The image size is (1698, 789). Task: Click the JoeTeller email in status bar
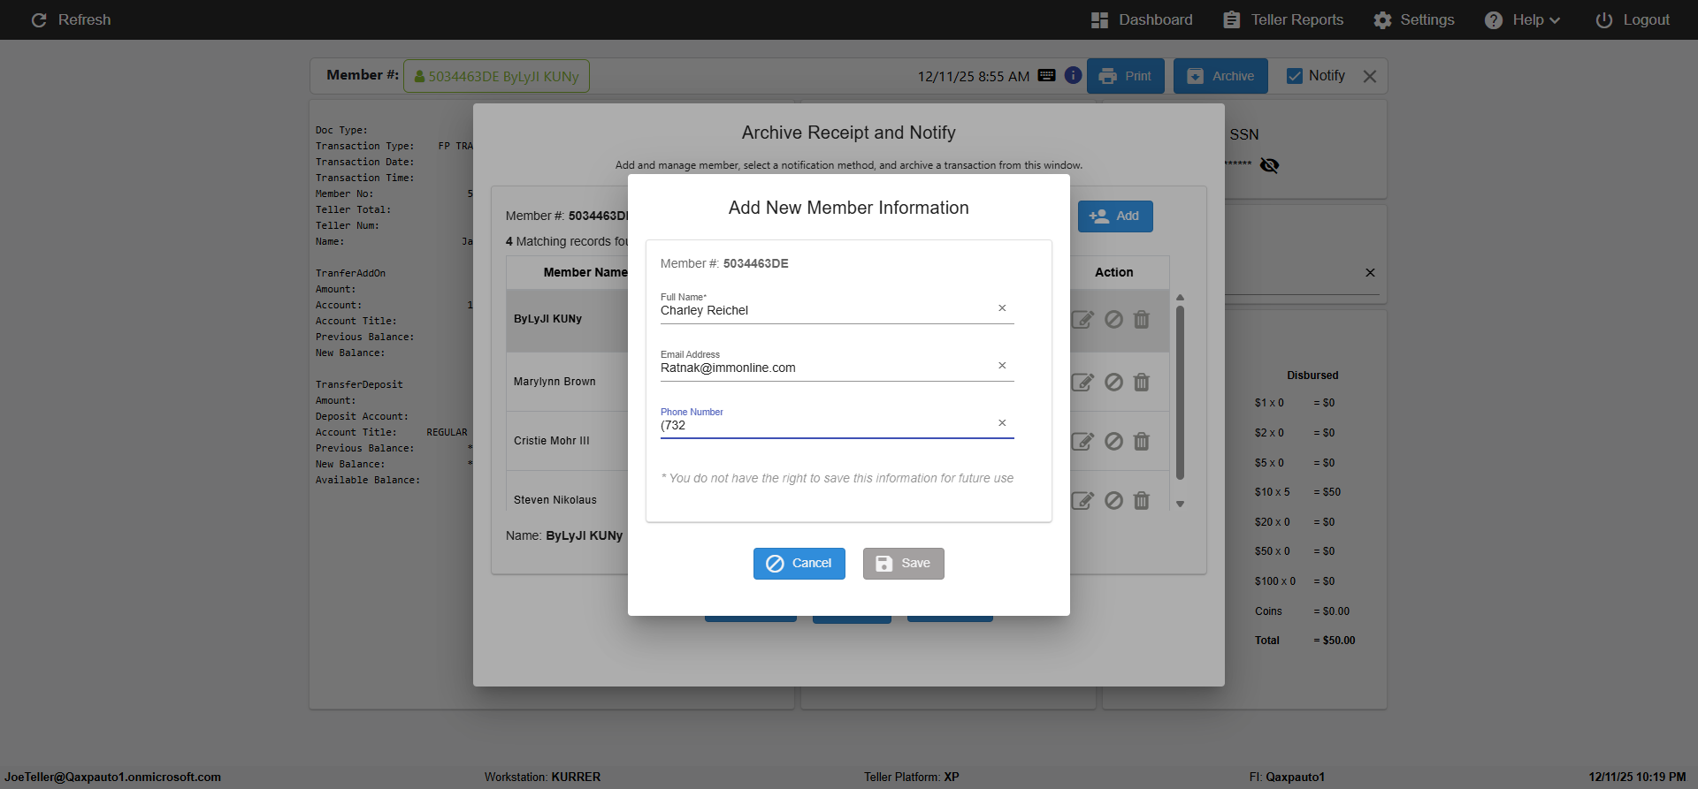(x=112, y=778)
